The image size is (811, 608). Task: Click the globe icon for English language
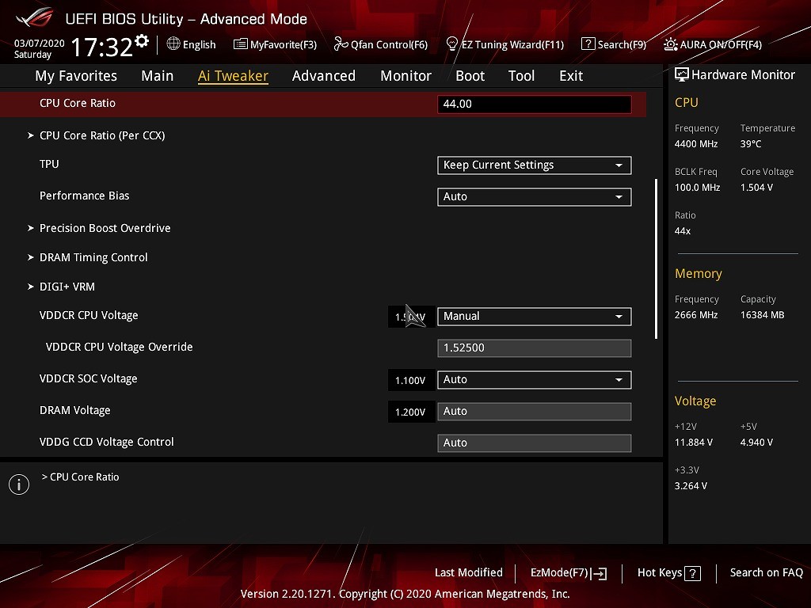[173, 44]
